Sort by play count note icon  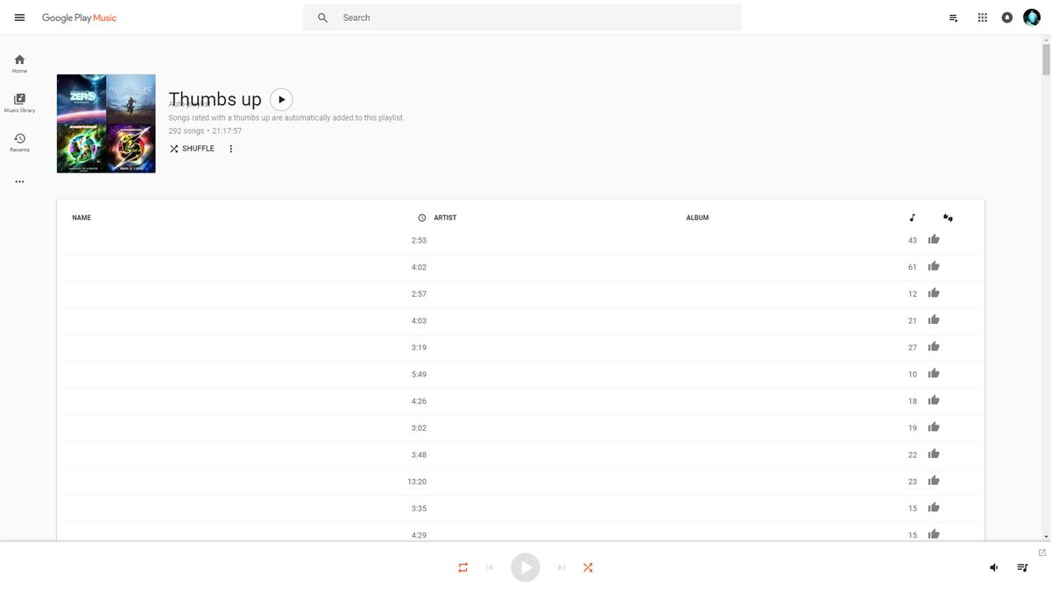[913, 218]
